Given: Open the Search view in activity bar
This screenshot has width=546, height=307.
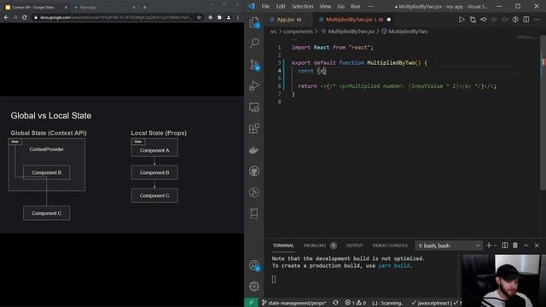Looking at the screenshot, I should (254, 43).
